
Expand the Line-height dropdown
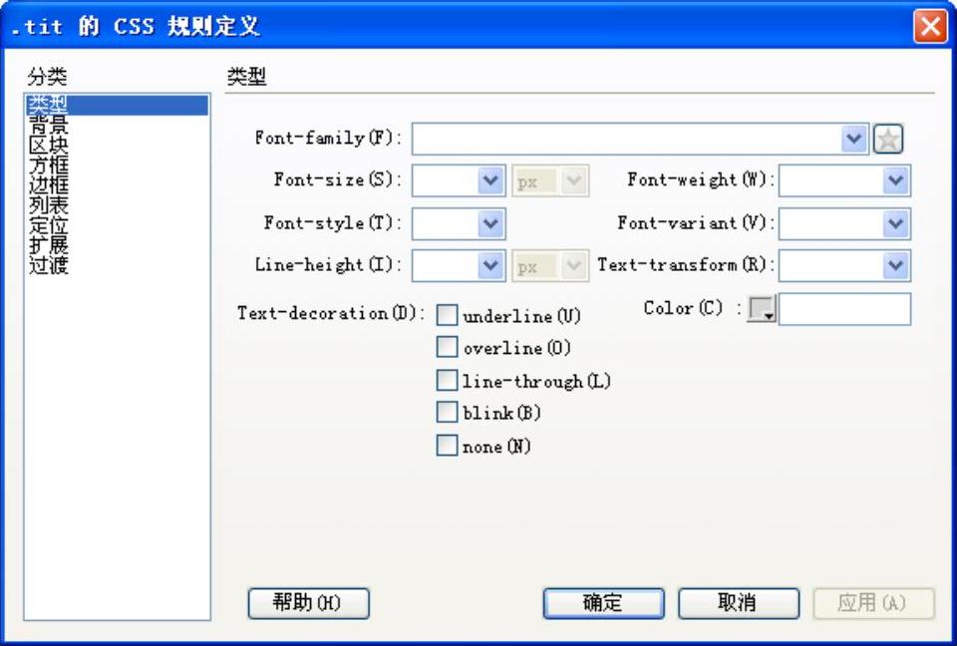(490, 265)
